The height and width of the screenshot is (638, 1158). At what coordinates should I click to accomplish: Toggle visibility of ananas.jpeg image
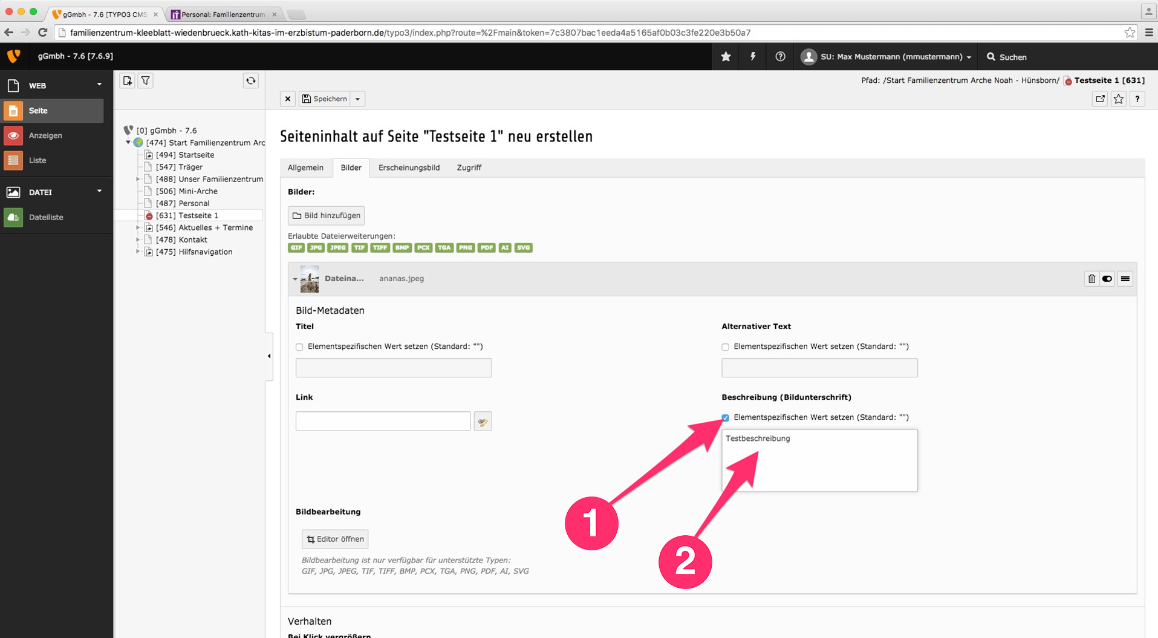[1107, 279]
